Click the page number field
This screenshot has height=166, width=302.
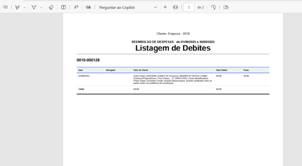[189, 7]
